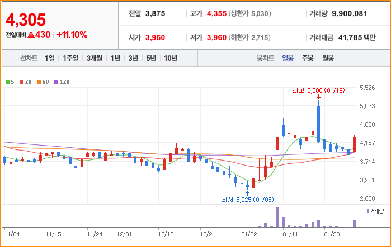This screenshot has height=247, width=391.
Task: Click the current price 4,305
Action: tap(26, 20)
